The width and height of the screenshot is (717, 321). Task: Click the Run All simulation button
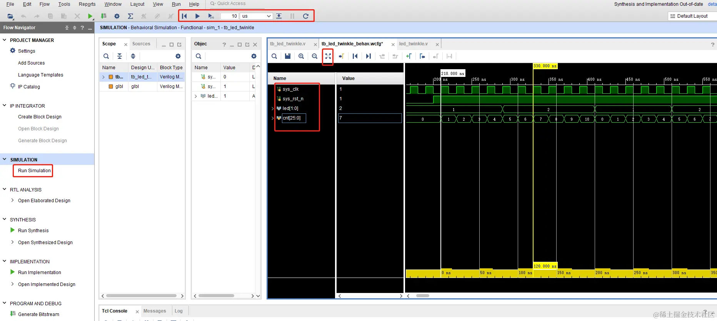(x=197, y=16)
